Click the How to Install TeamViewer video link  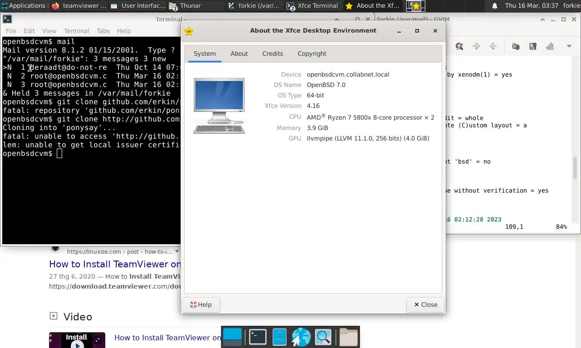pyautogui.click(x=168, y=338)
